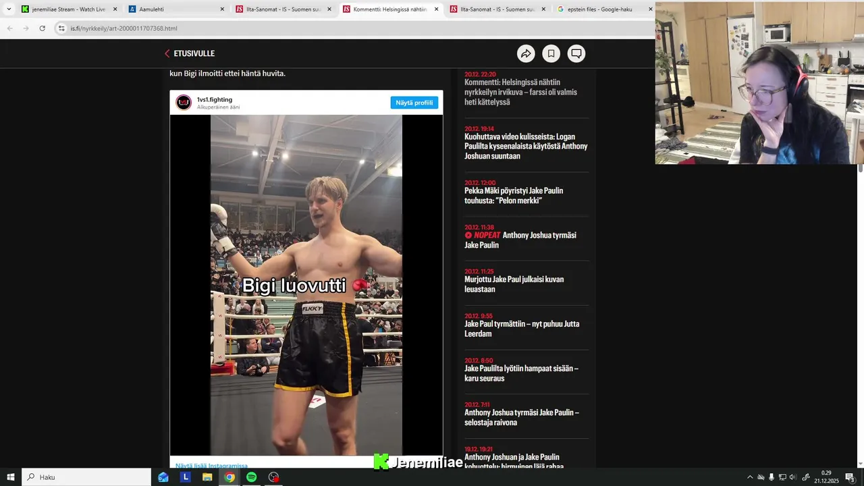864x486 pixels.
Task: Open Spotify from the taskbar
Action: [251, 477]
